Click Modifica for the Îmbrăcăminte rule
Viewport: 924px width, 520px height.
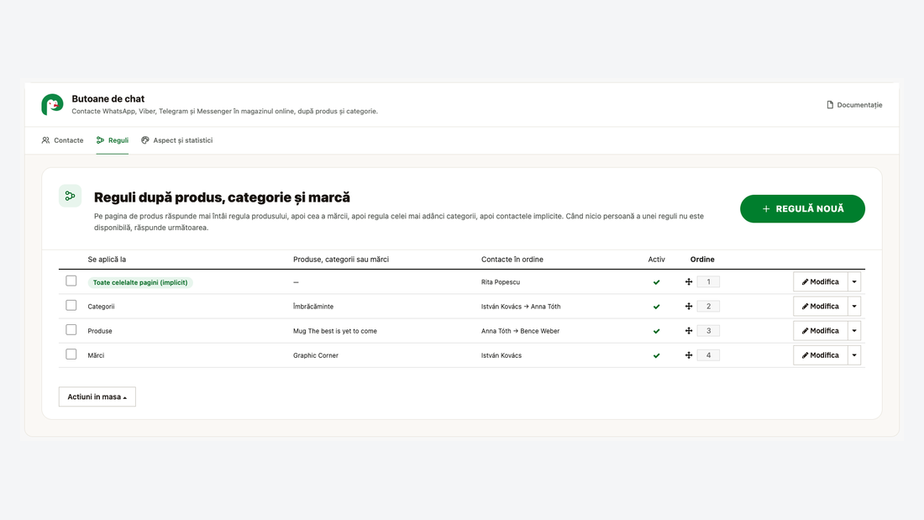pyautogui.click(x=821, y=307)
